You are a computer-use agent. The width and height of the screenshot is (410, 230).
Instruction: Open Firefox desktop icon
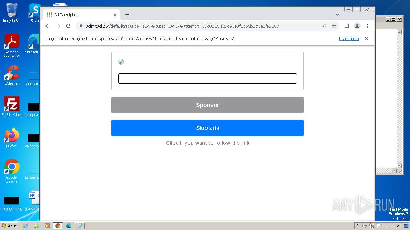coord(12,138)
